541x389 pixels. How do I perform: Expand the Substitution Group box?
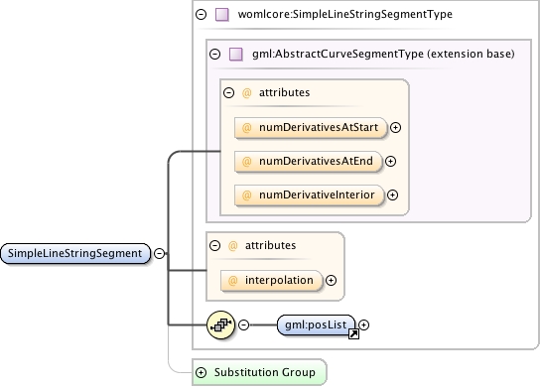click(201, 372)
